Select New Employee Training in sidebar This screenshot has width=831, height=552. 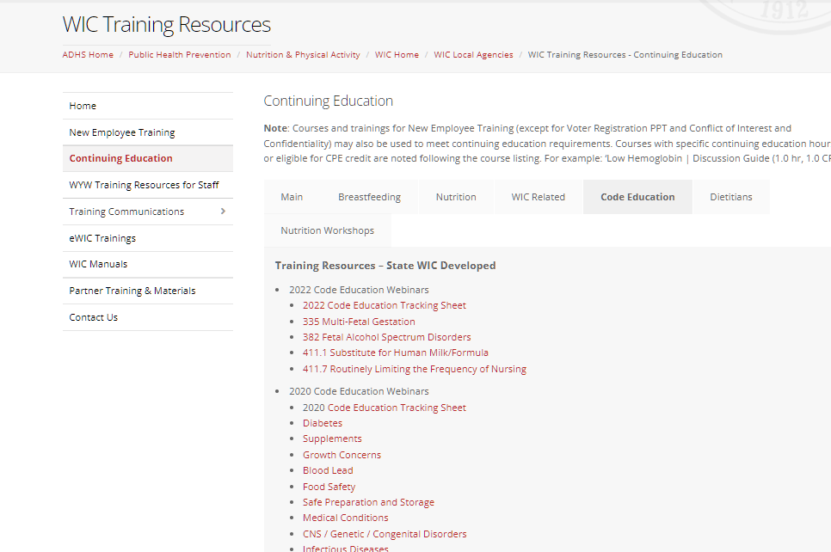pyautogui.click(x=122, y=132)
